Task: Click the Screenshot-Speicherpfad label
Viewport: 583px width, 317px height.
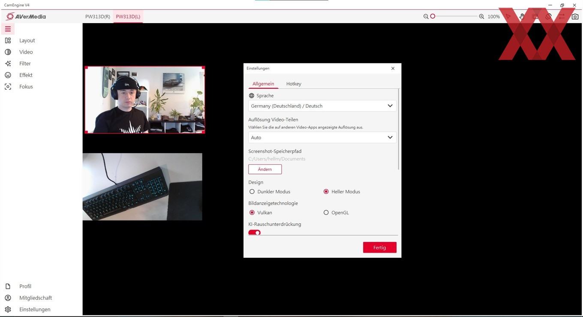Action: coord(275,151)
